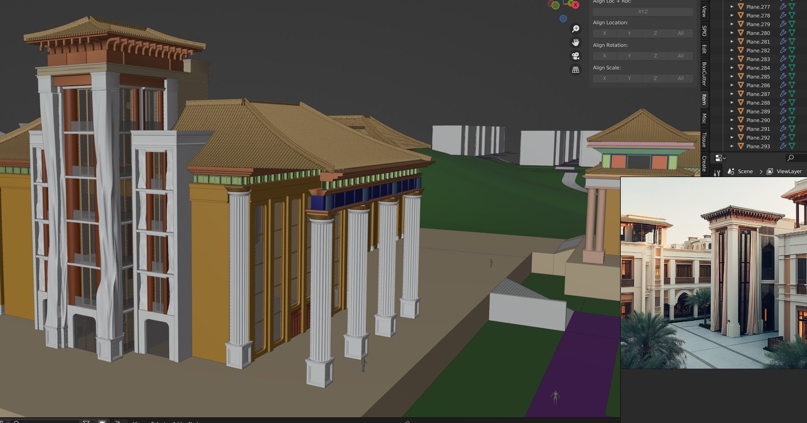
Task: Click the Z button under Align Location
Action: pyautogui.click(x=655, y=34)
